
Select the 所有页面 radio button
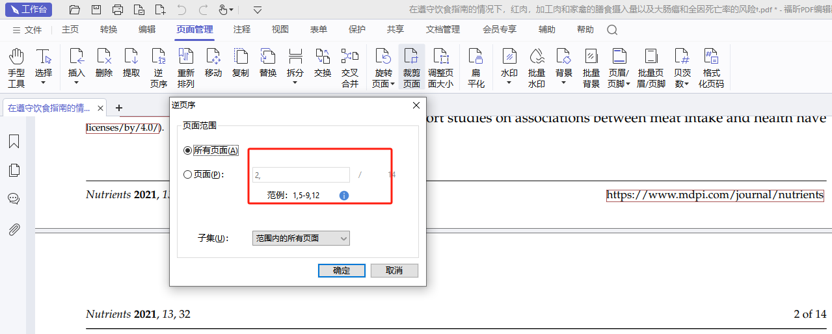coord(188,151)
